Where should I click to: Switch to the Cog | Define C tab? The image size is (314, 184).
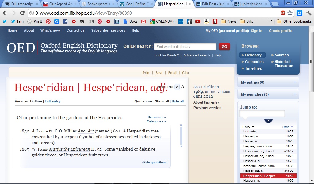pyautogui.click(x=136, y=4)
